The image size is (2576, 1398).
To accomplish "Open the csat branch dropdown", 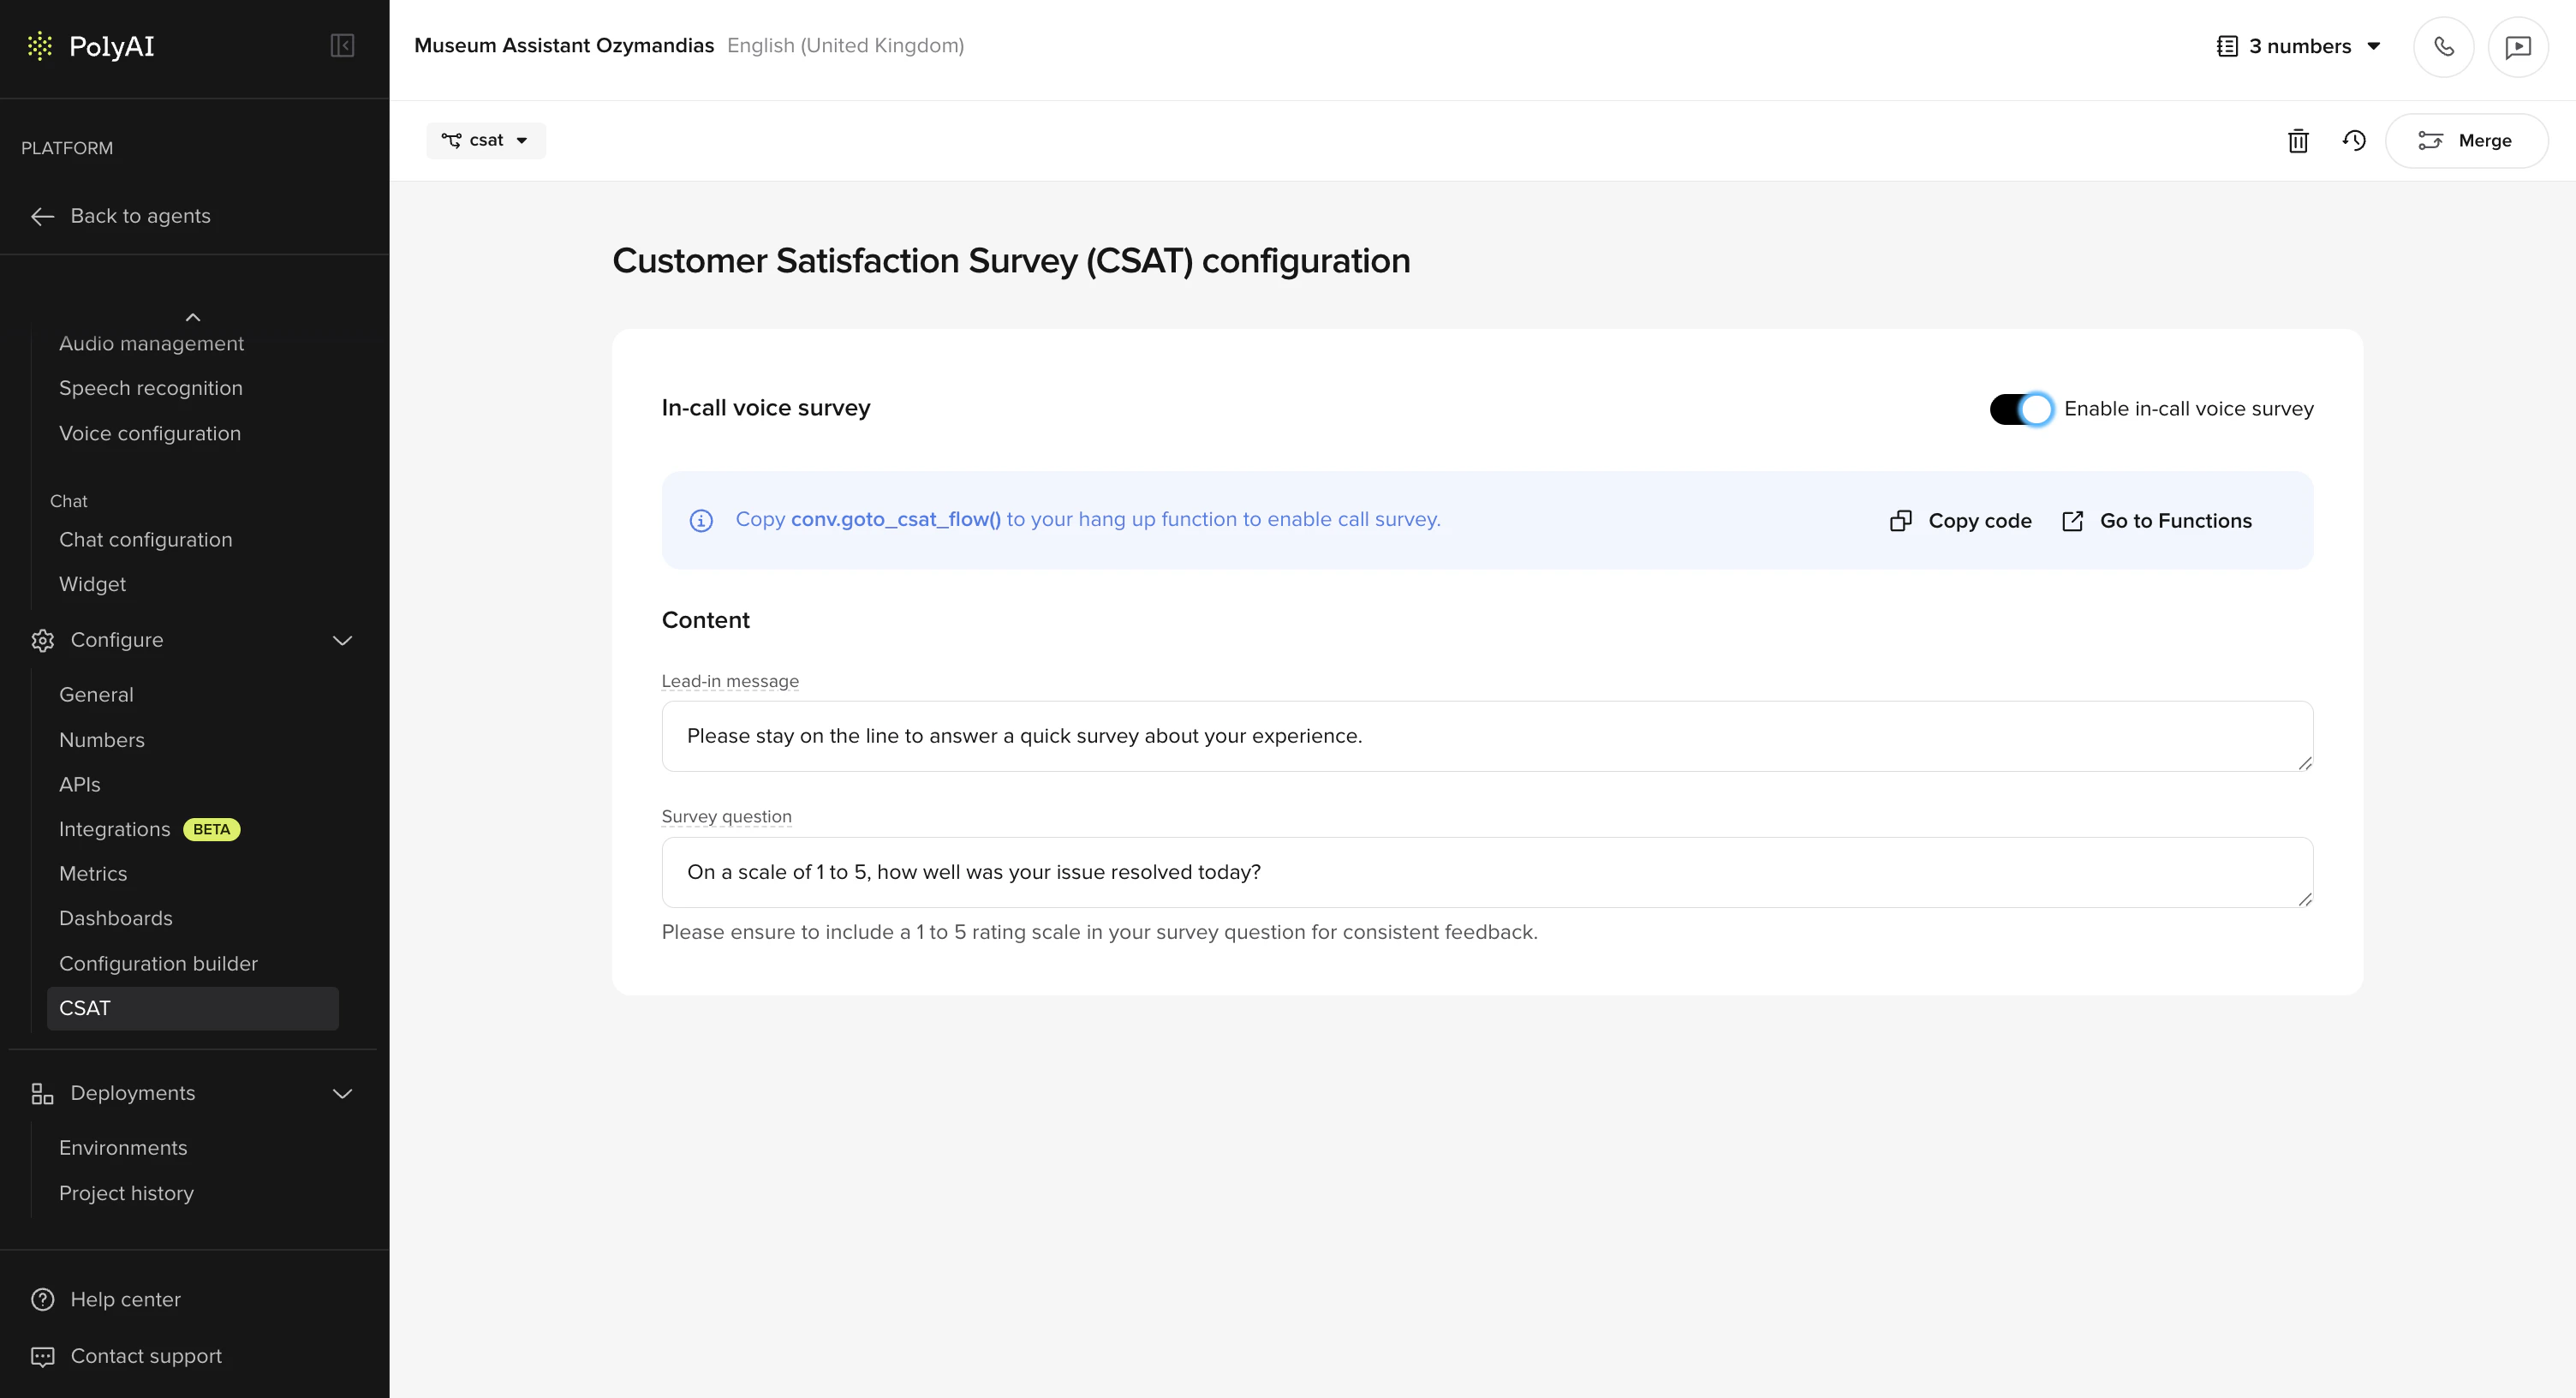I will (x=486, y=141).
